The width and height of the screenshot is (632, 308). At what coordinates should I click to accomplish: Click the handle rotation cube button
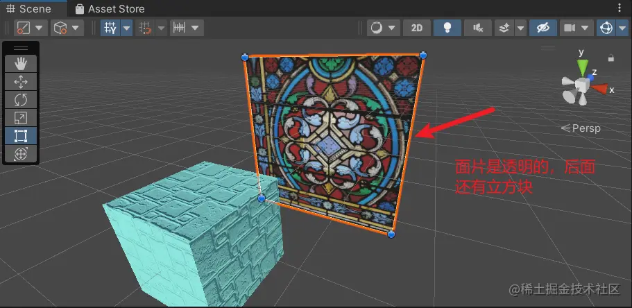pos(60,28)
